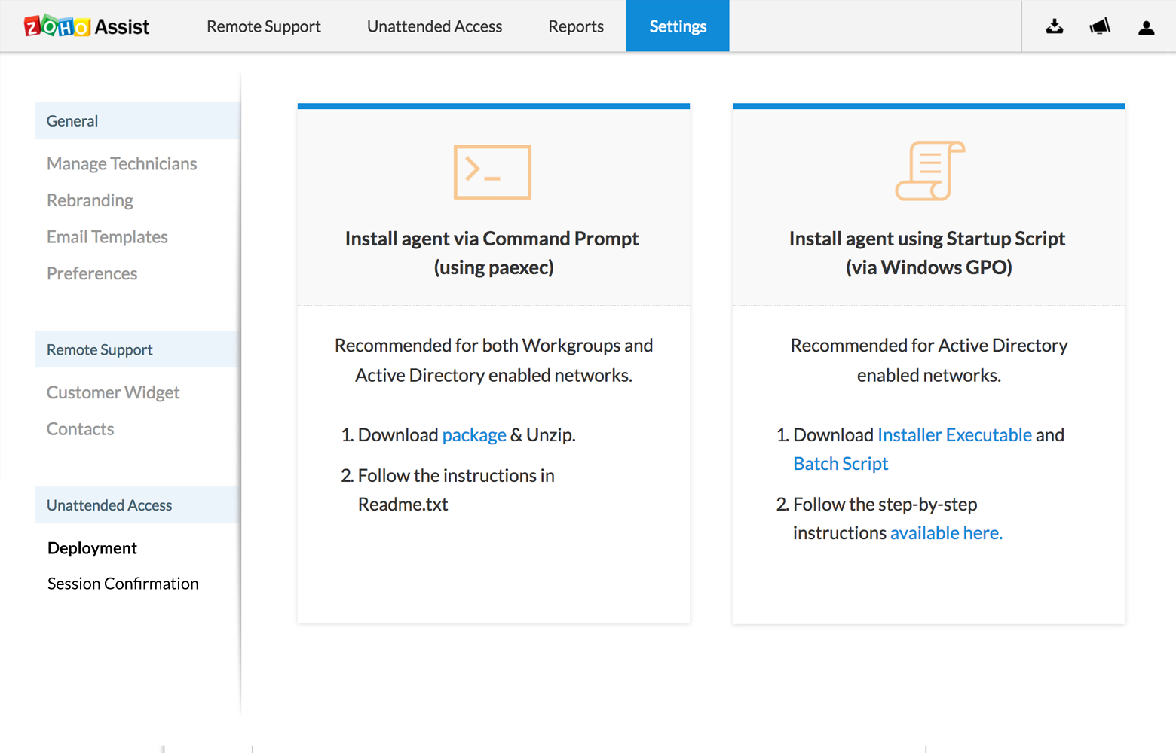Click 'Install agent via Command Prompt' heading

493,253
